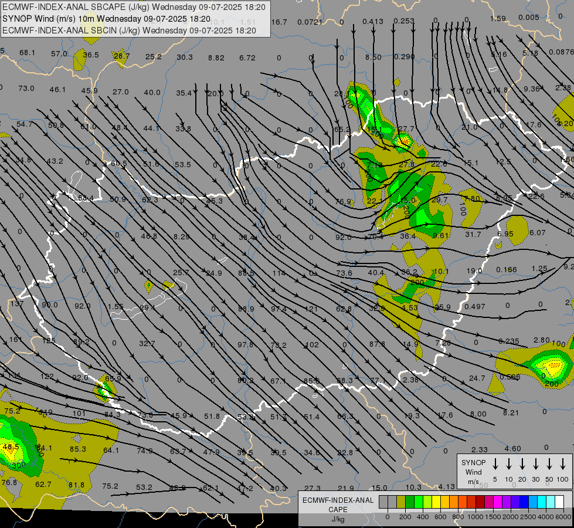Pick the white swatch ending at 6000
The image size is (574, 528).
559,502
